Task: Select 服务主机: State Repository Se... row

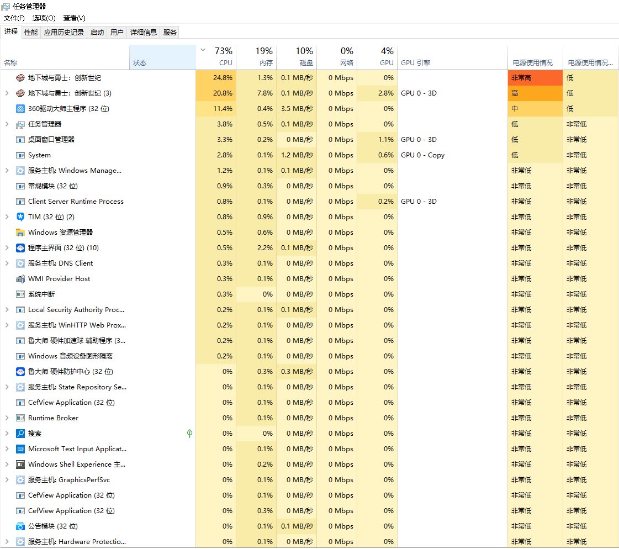Action: coord(309,387)
